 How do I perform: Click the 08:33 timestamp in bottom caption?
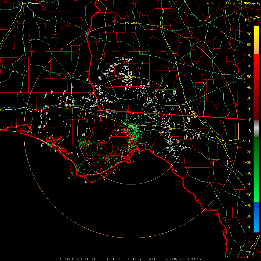194,259
